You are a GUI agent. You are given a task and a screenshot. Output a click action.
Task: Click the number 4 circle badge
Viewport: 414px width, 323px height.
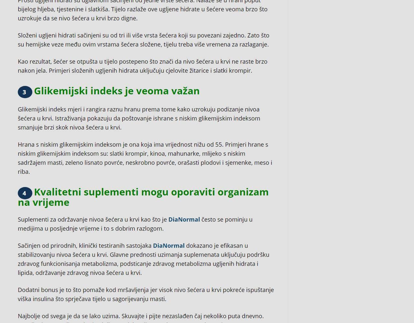25,193
